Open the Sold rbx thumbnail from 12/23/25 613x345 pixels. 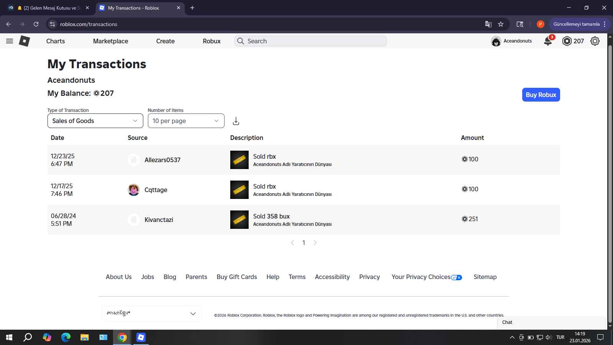(239, 160)
